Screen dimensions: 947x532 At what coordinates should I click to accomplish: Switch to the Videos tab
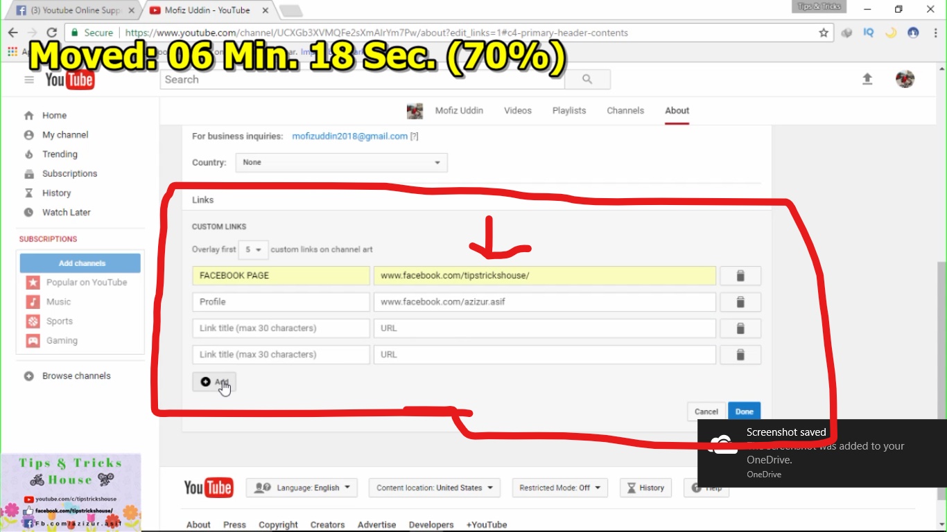pyautogui.click(x=518, y=111)
